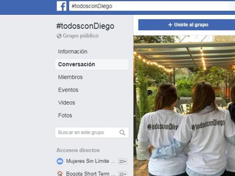Image resolution: width=235 pixels, height=176 pixels.
Task: Click the globe icon beside Grupo público
Action: tap(59, 36)
